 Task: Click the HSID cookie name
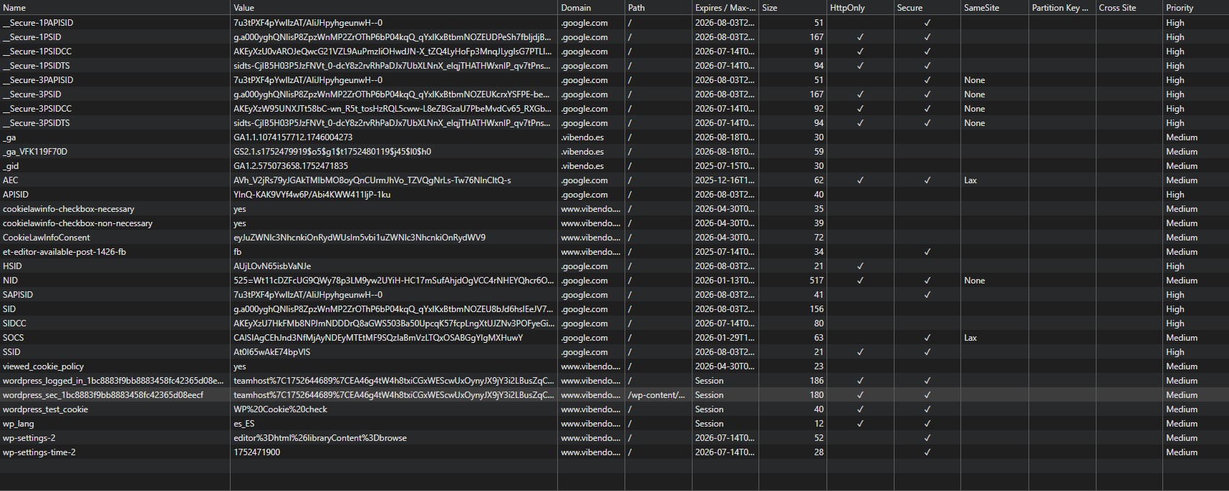point(12,266)
